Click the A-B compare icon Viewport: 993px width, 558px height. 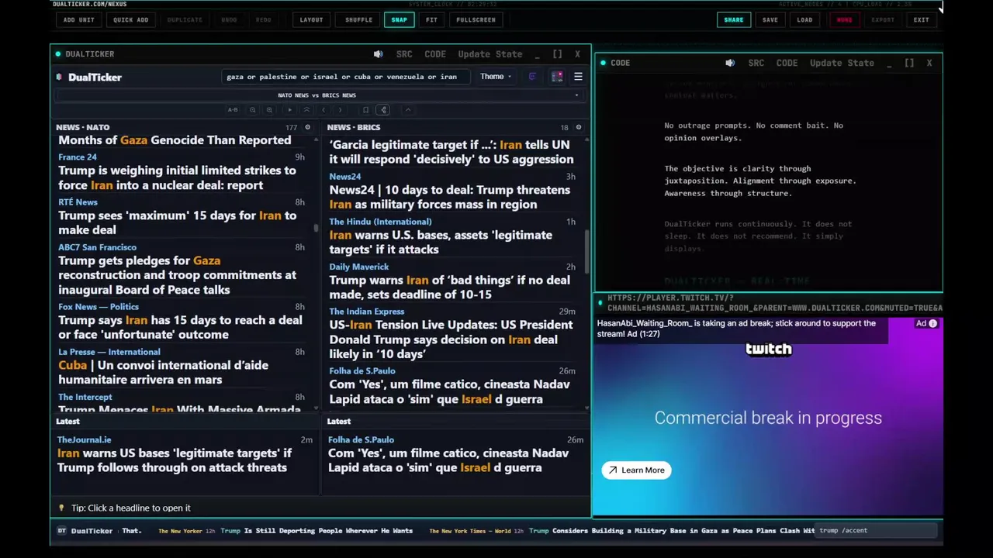(x=233, y=110)
